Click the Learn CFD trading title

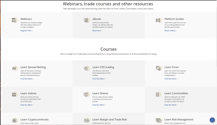click(x=103, y=67)
